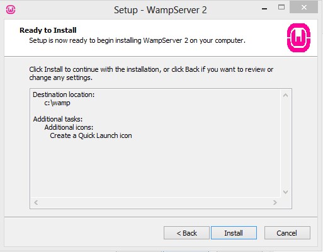Viewport: 323px width, 252px height.
Task: Click the Additional icons line
Action: pyautogui.click(x=69, y=127)
